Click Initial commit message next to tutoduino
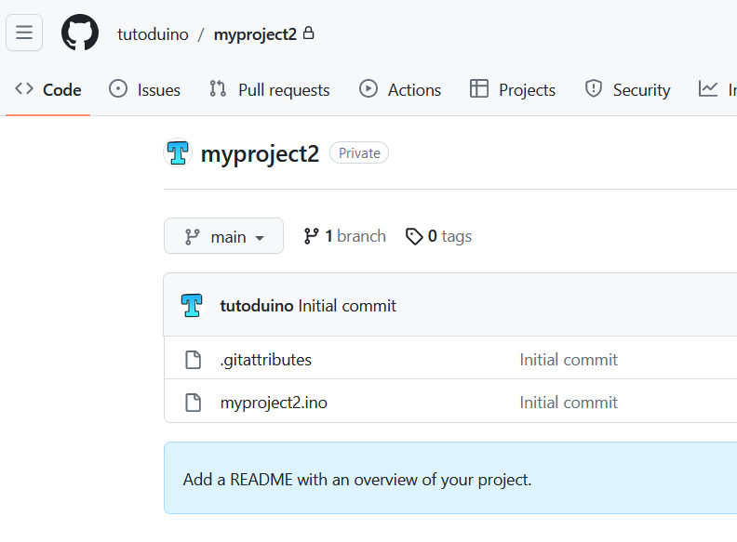This screenshot has width=737, height=542. click(347, 306)
